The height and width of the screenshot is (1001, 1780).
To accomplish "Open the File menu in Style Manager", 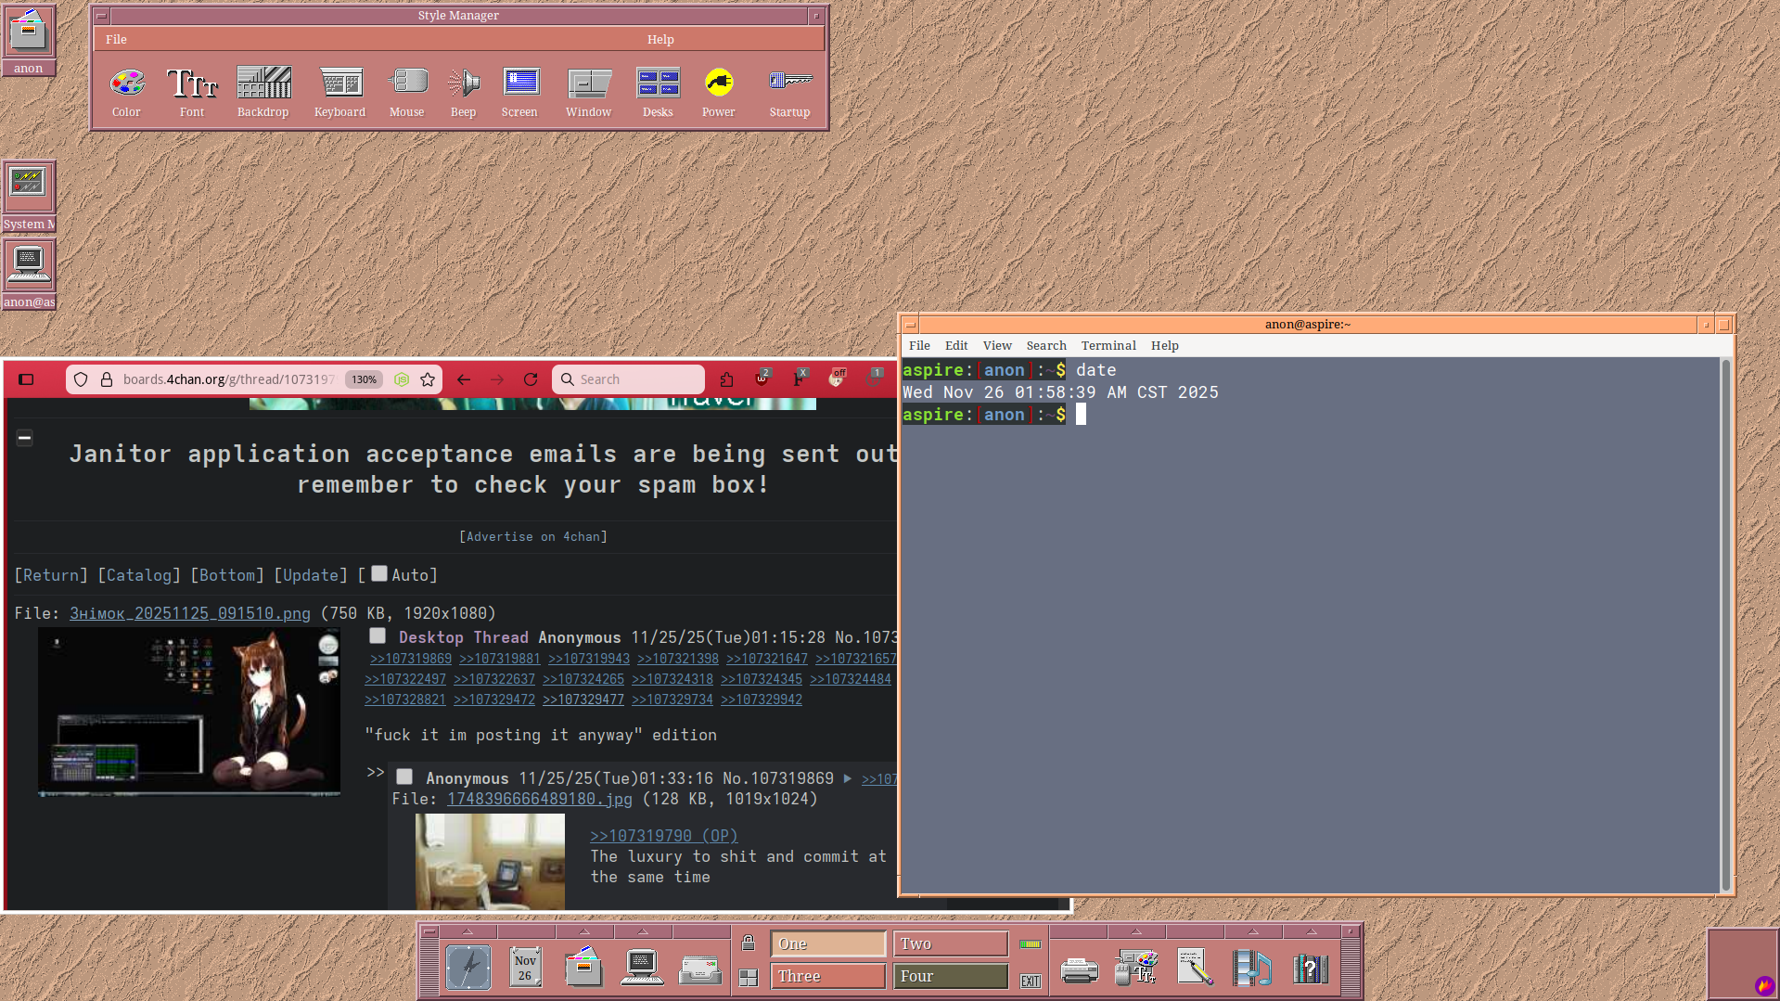I will pos(116,40).
